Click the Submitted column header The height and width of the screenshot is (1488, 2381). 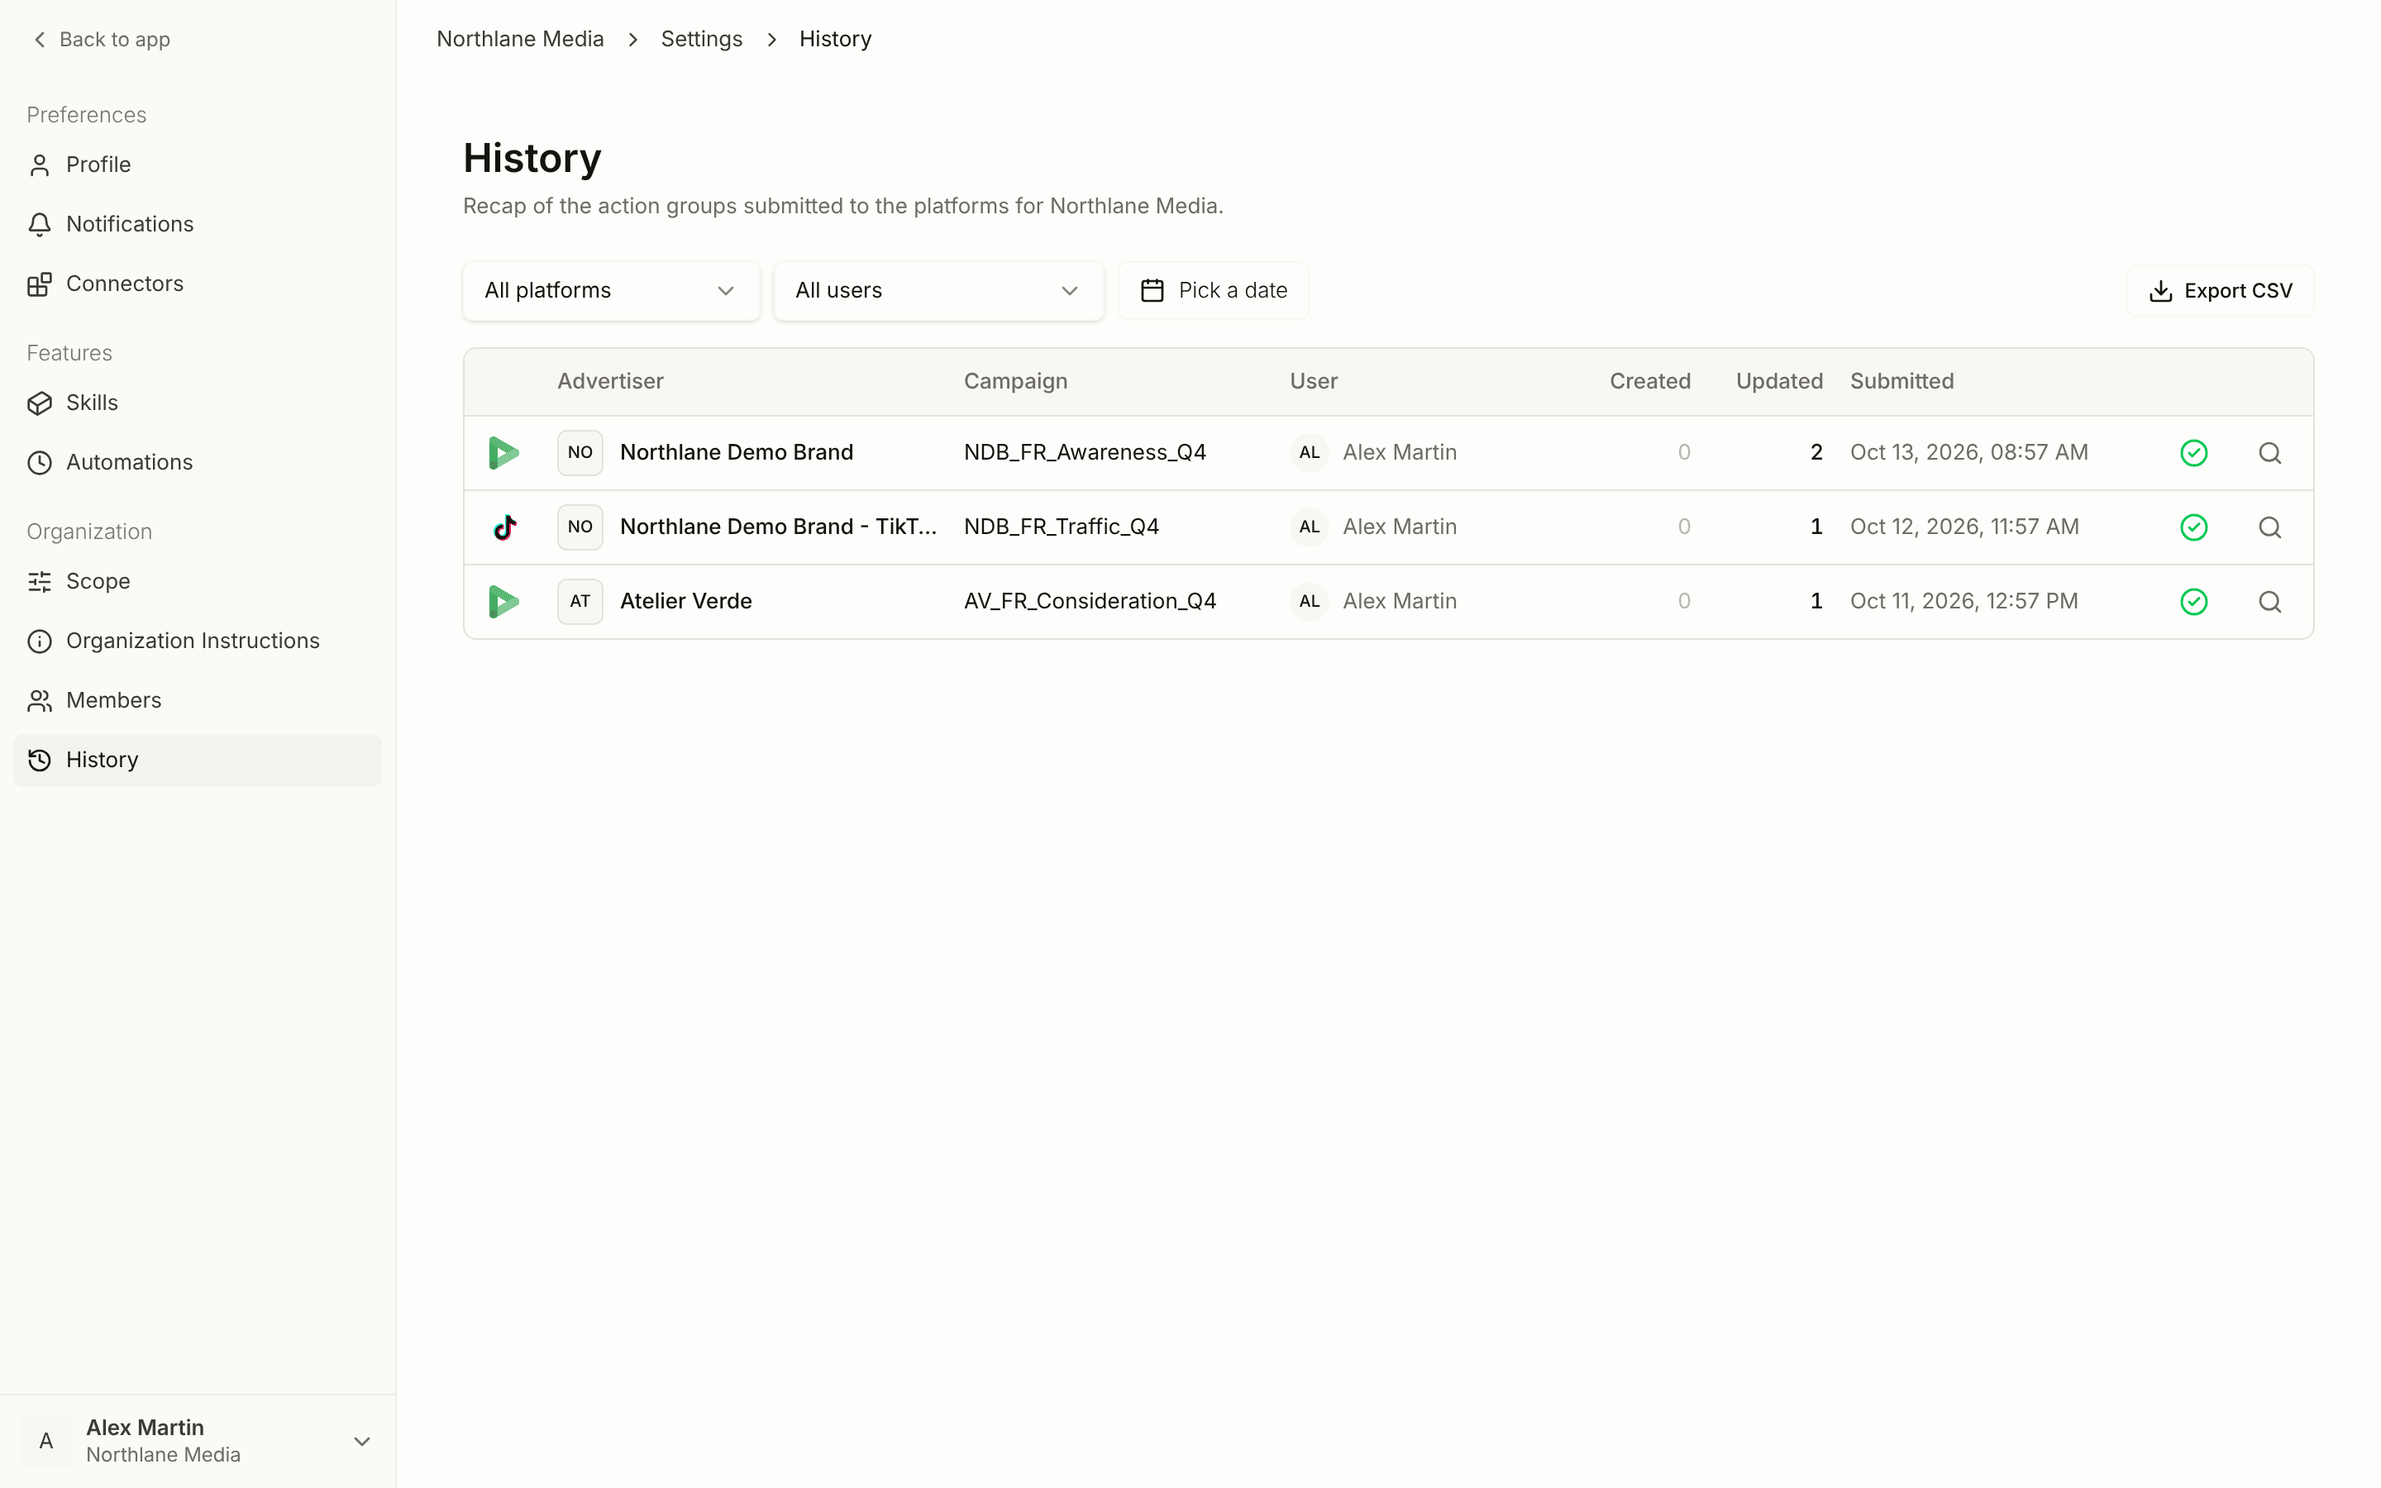pyautogui.click(x=1901, y=381)
